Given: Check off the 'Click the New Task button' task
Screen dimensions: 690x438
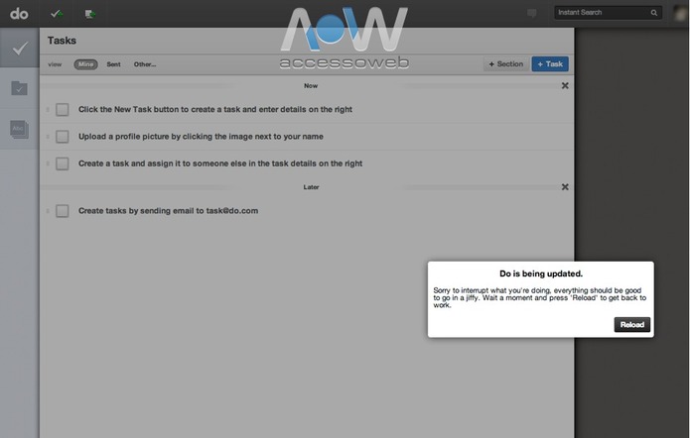Looking at the screenshot, I should click(63, 109).
